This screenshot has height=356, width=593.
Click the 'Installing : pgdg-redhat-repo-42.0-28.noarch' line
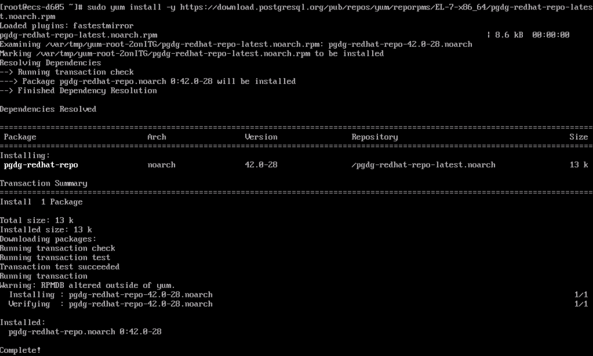[111, 295]
